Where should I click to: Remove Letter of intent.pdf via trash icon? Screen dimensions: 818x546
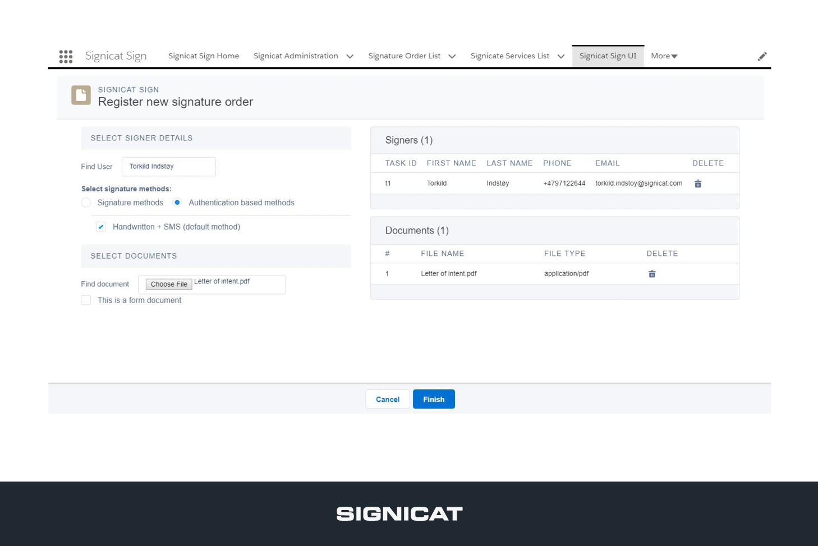[x=652, y=273]
